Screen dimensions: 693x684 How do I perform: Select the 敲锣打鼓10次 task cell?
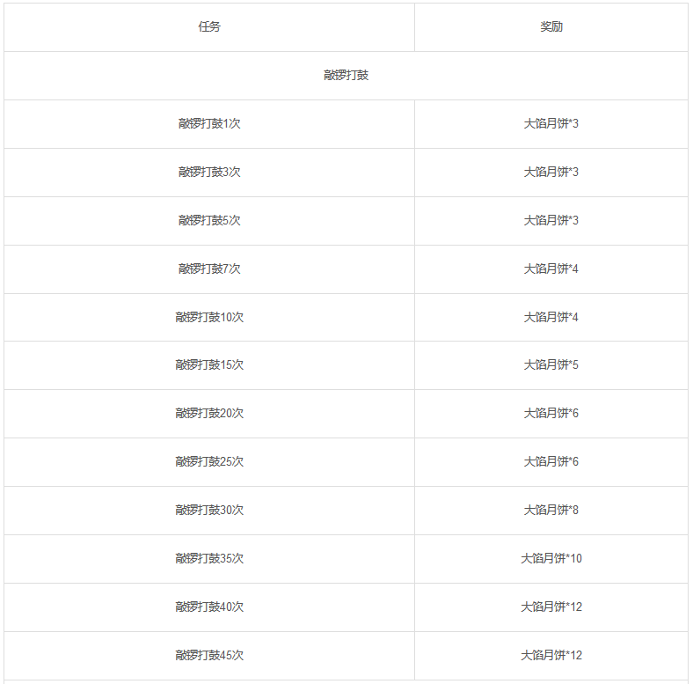click(209, 317)
